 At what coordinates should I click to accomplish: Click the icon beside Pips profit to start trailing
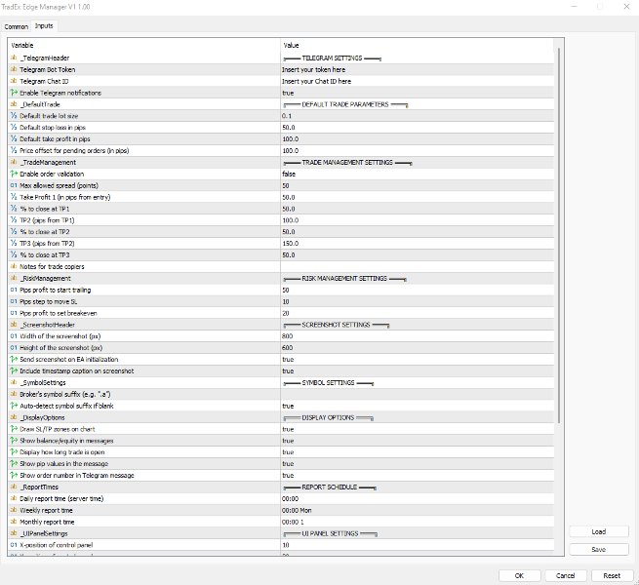click(14, 290)
